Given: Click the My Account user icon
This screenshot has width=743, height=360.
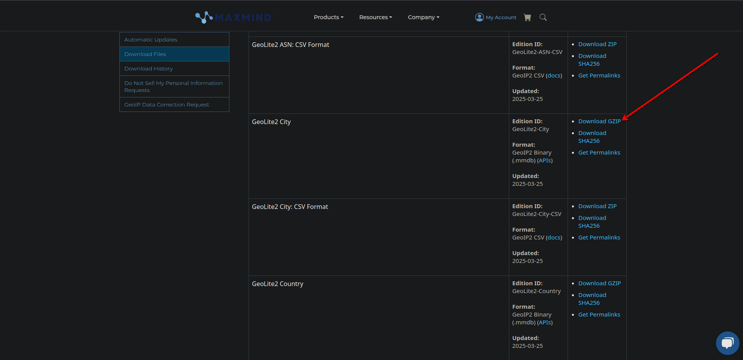Looking at the screenshot, I should click(480, 17).
